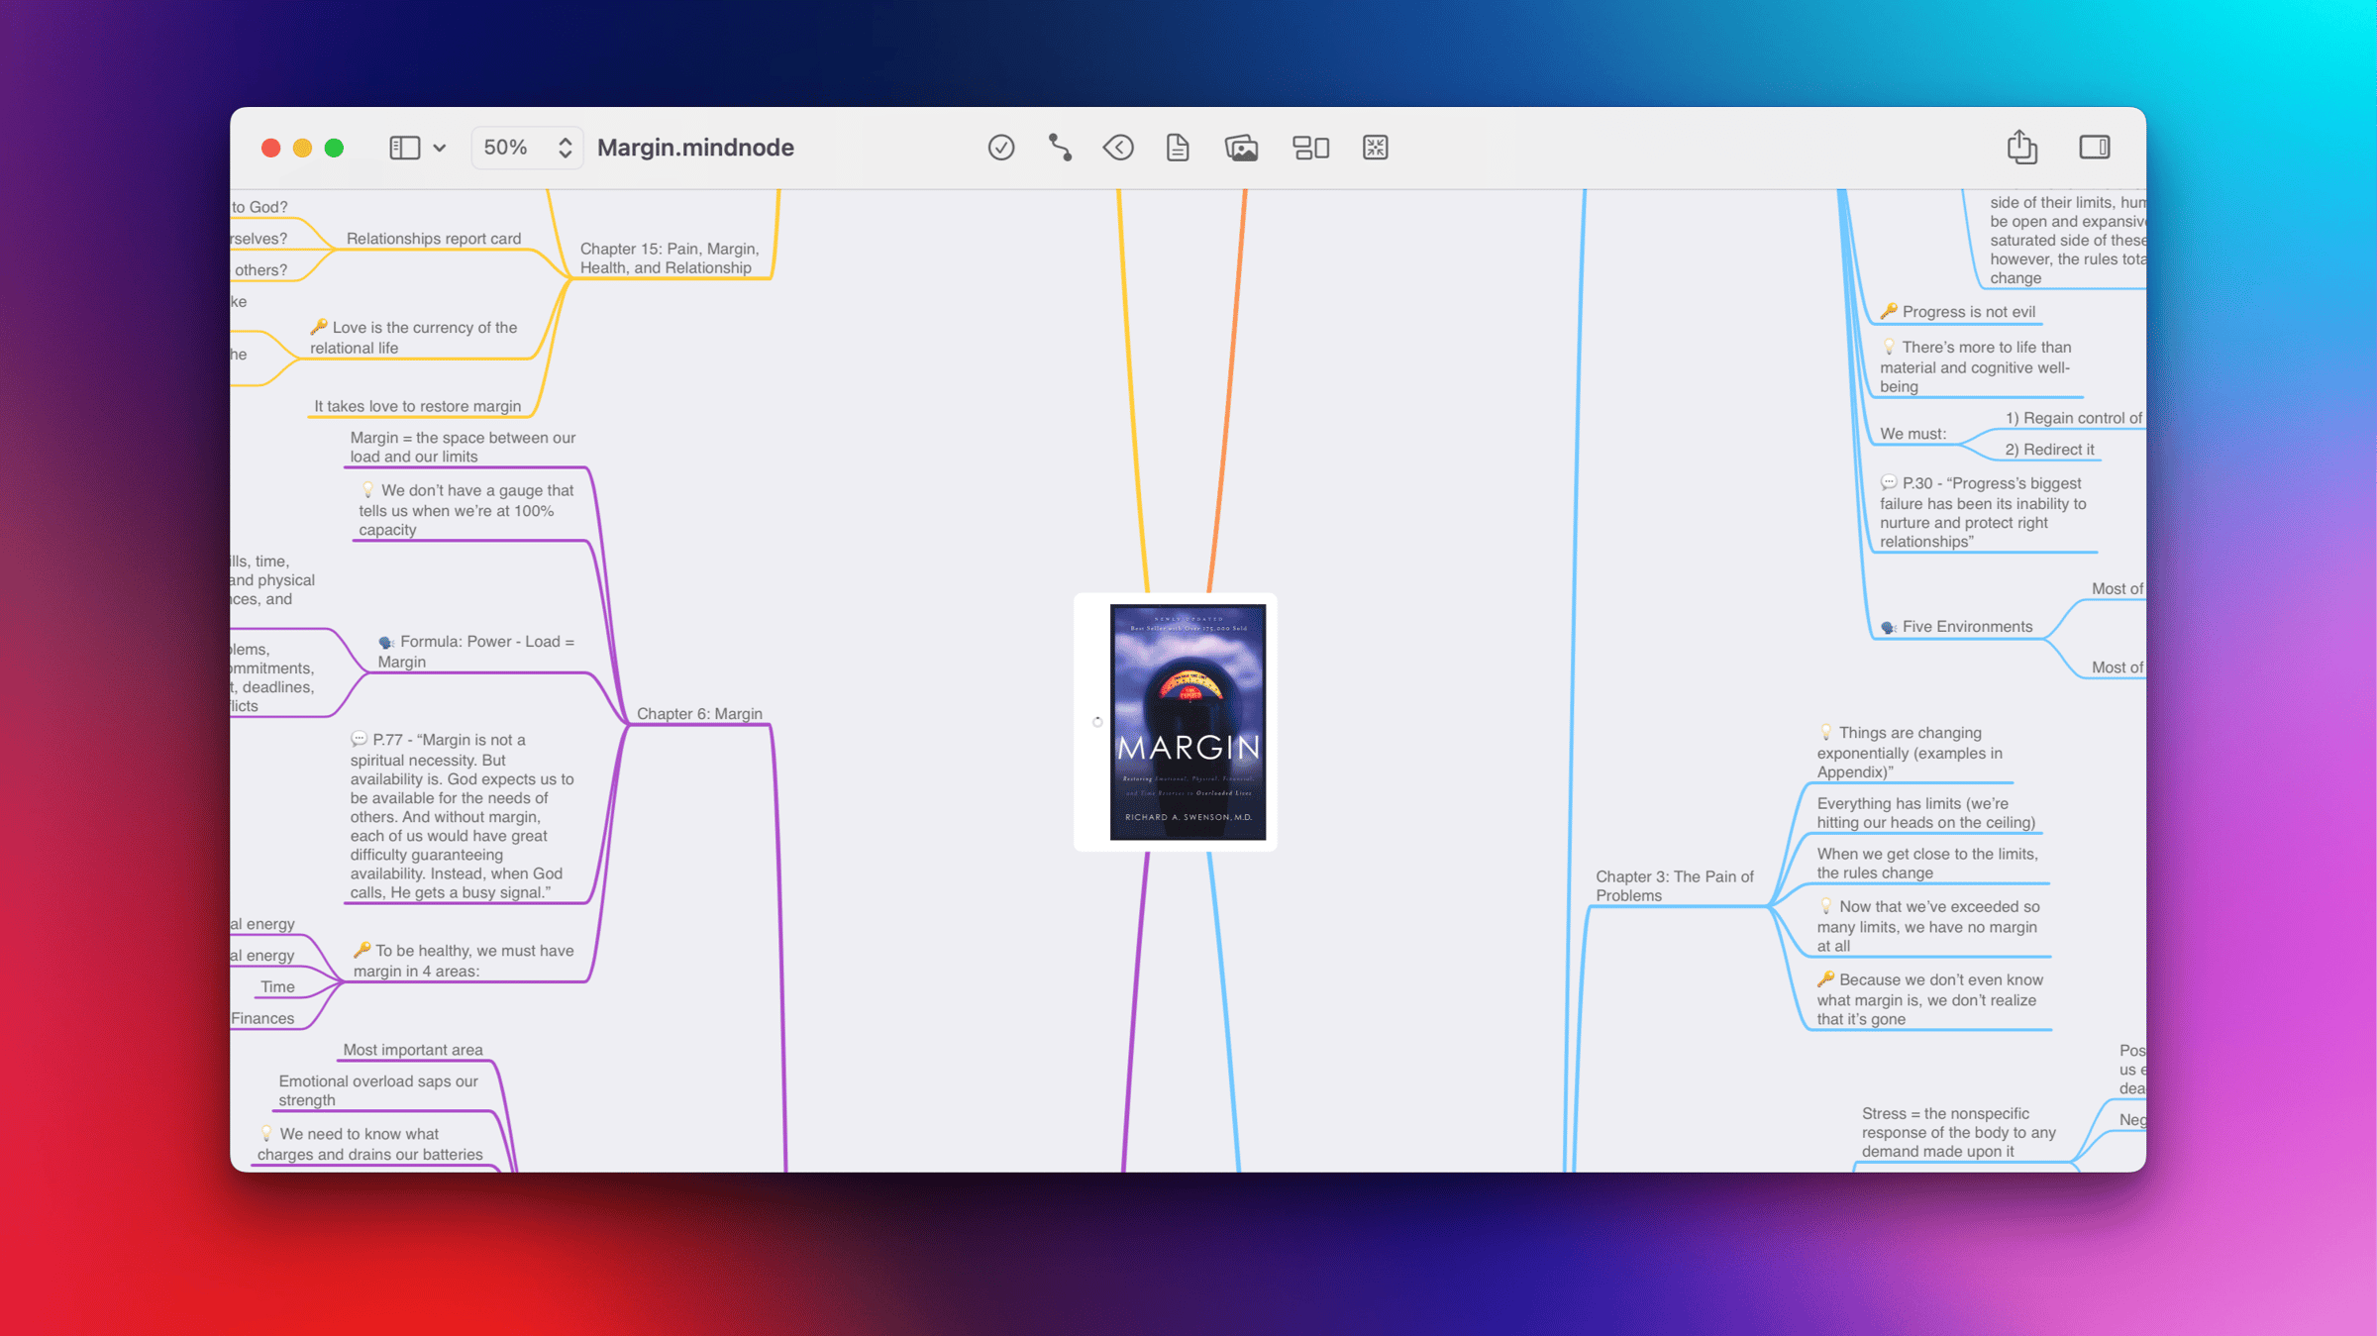
Task: Select Emotional overload saps our strength node
Action: coord(378,1090)
